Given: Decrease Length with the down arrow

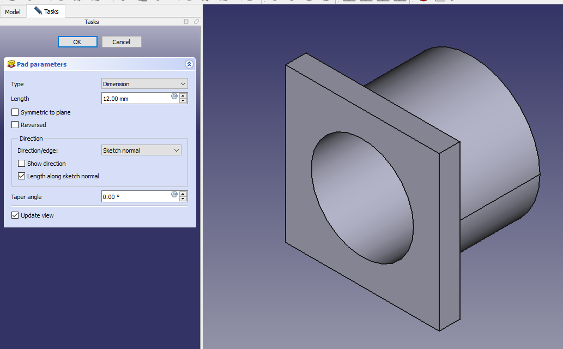Looking at the screenshot, I should pyautogui.click(x=183, y=101).
